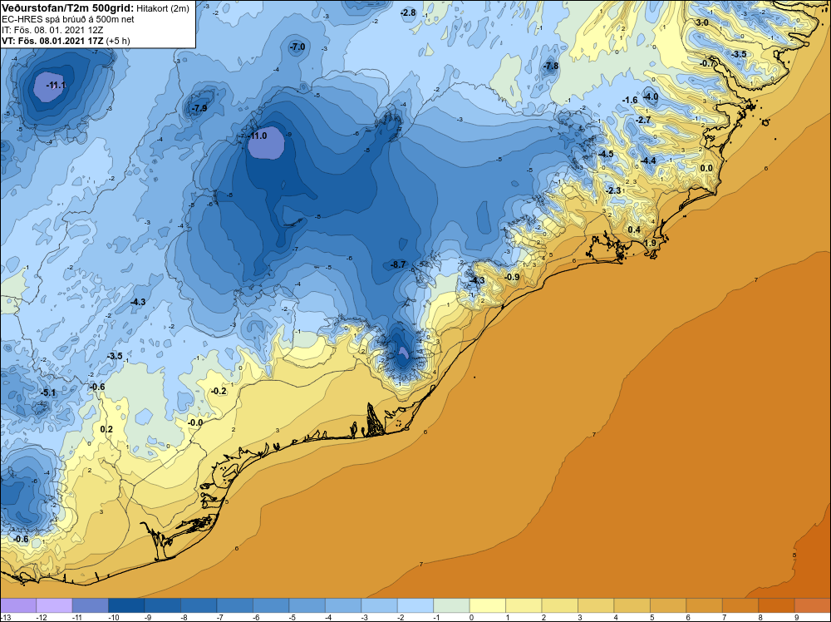Image resolution: width=831 pixels, height=622 pixels.
Task: Click the -2.8 temperature label
Action: [x=408, y=12]
